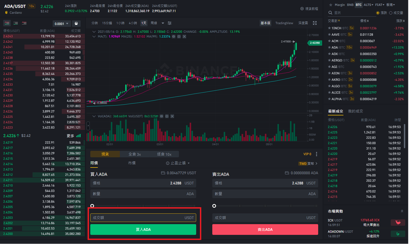Click the green 買入ADA button
This screenshot has height=244, width=409.
[x=143, y=230]
